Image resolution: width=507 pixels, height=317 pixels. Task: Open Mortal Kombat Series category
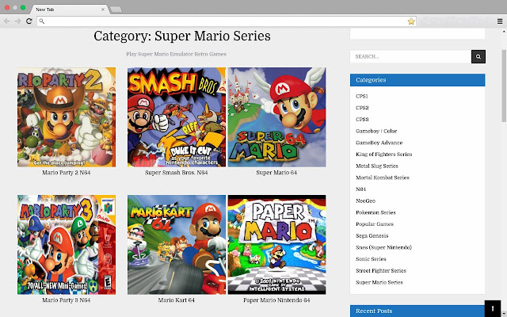[383, 178]
